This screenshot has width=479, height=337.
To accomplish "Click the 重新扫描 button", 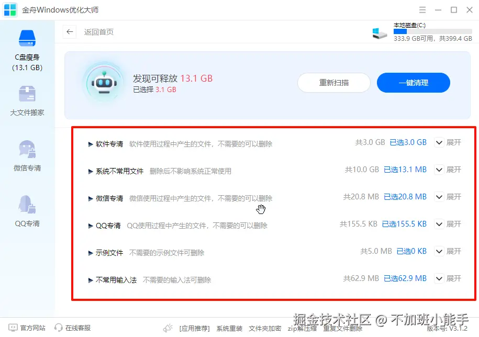I will tap(334, 83).
